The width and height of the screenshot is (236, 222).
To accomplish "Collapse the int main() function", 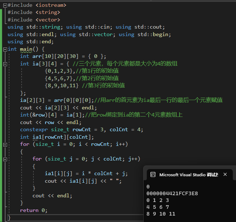I will (5, 49).
